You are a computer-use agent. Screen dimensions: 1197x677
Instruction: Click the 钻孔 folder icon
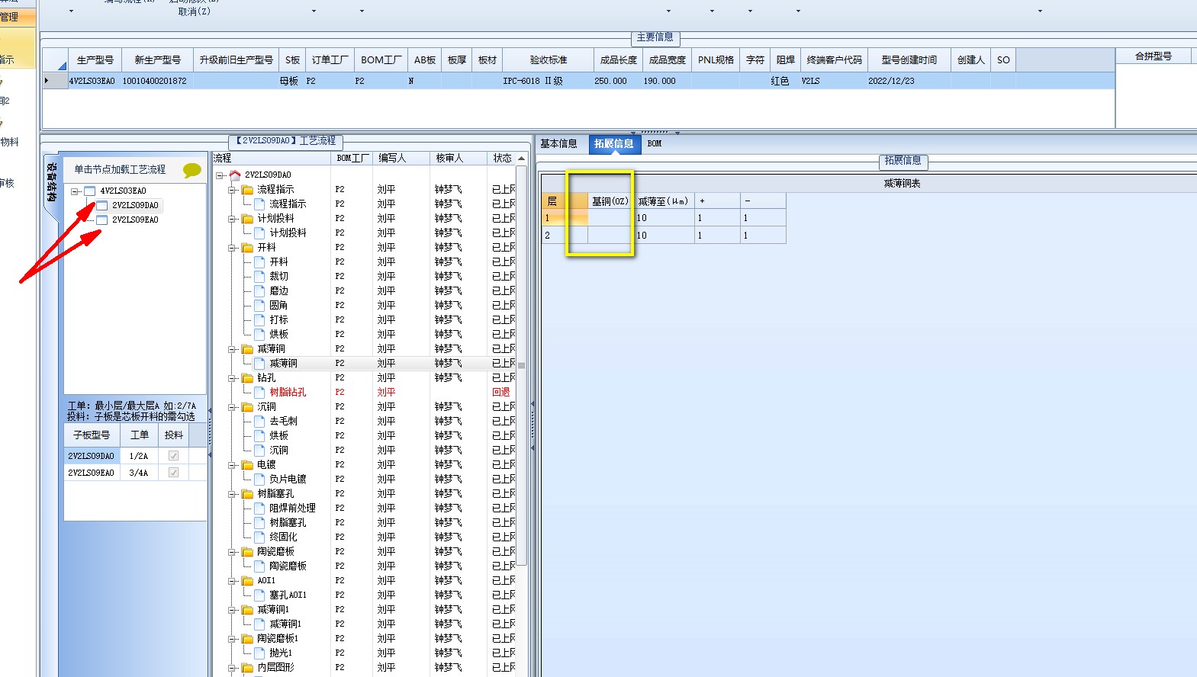click(247, 377)
